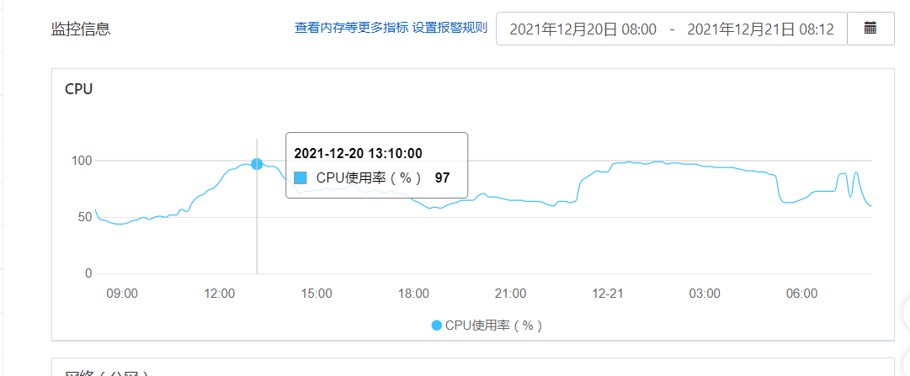The image size is (910, 376).
Task: Click the 06:00 axis label
Action: 801,294
